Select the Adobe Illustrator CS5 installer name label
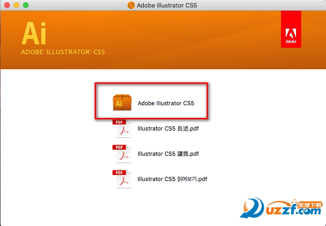Viewport: 326px width, 226px height. pyautogui.click(x=166, y=103)
